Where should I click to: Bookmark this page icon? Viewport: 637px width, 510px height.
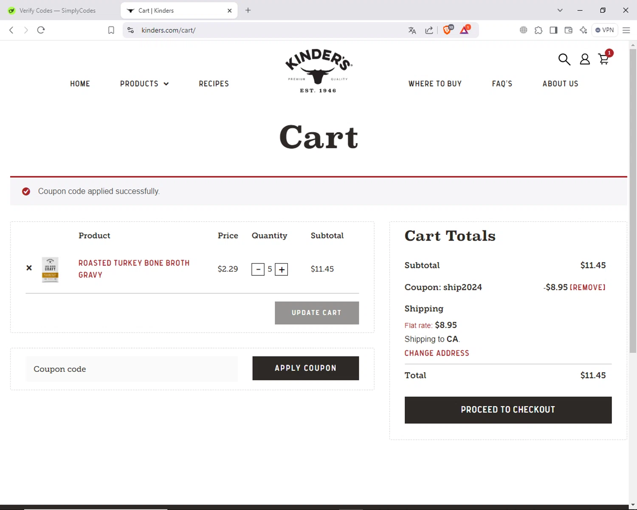[x=111, y=30]
